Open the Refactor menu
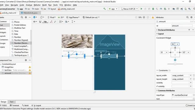The height and width of the screenshot is (110, 195). (x=37, y=5)
